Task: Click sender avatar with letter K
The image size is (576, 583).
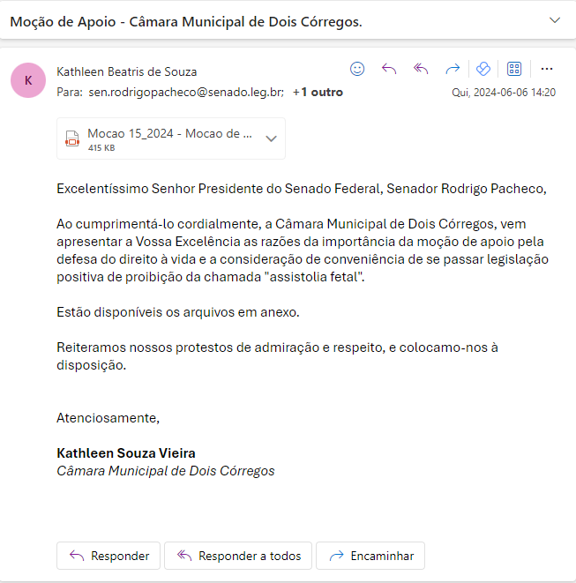Action: (28, 80)
